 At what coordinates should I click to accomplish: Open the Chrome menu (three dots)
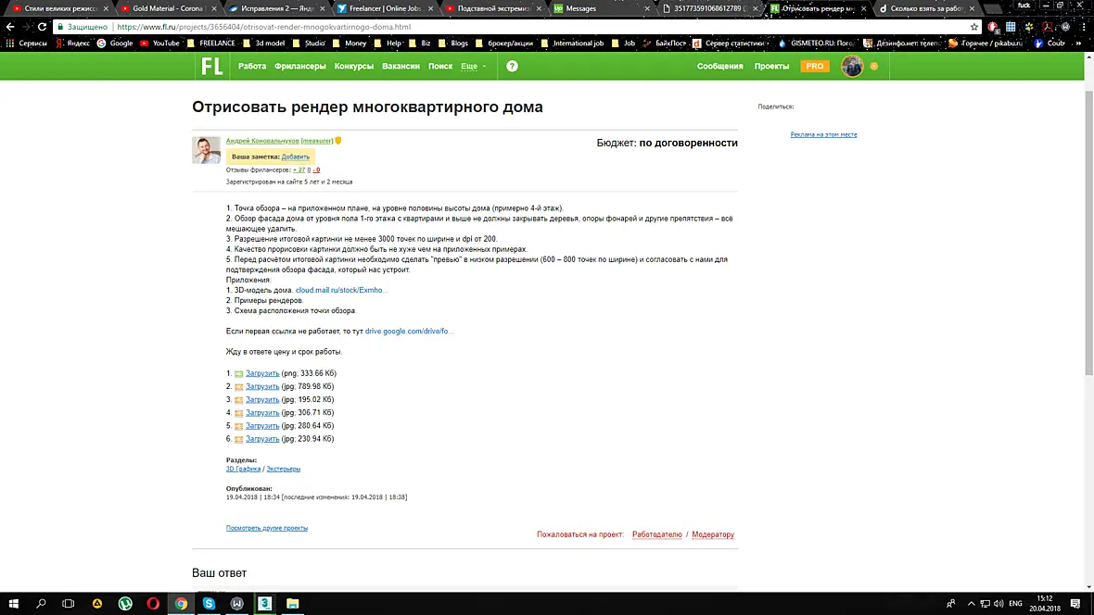pyautogui.click(x=1084, y=27)
